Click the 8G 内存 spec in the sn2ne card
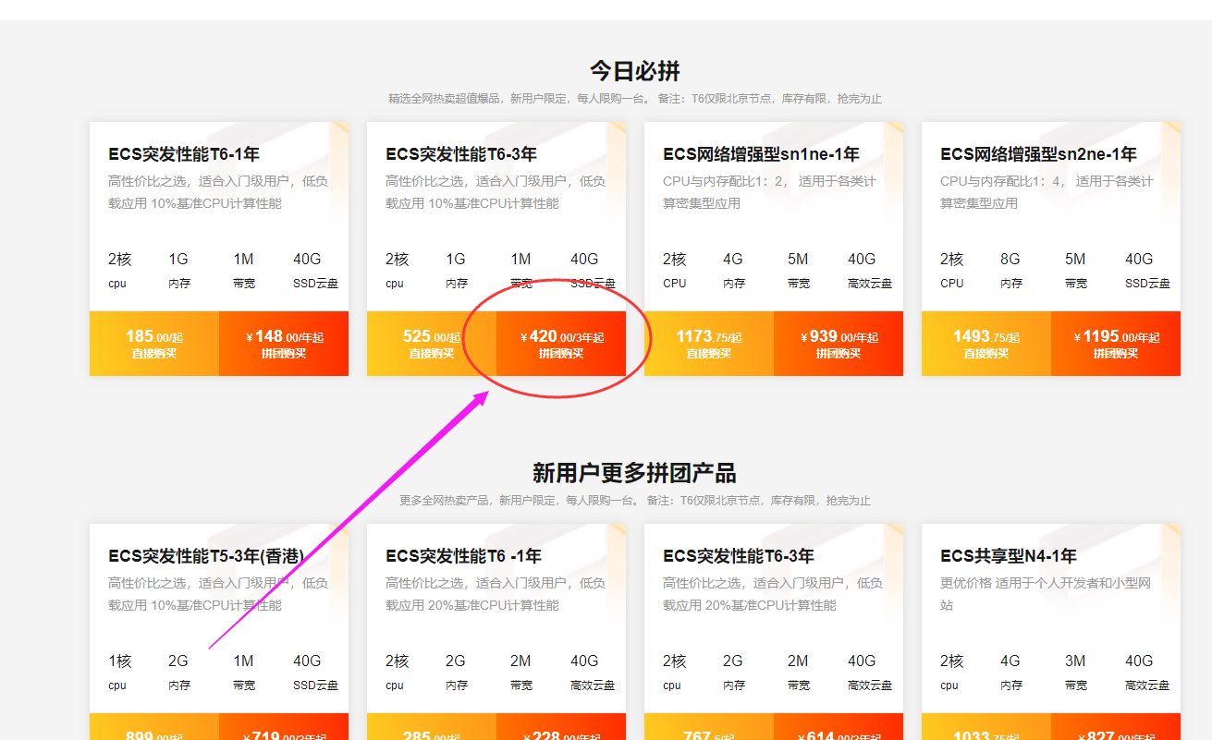The width and height of the screenshot is (1212, 740). pyautogui.click(x=1011, y=270)
